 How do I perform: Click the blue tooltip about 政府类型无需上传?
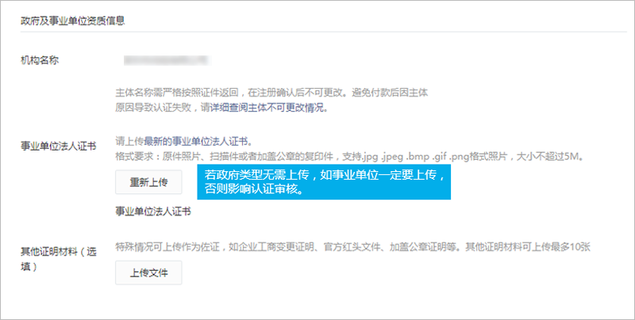pos(324,182)
